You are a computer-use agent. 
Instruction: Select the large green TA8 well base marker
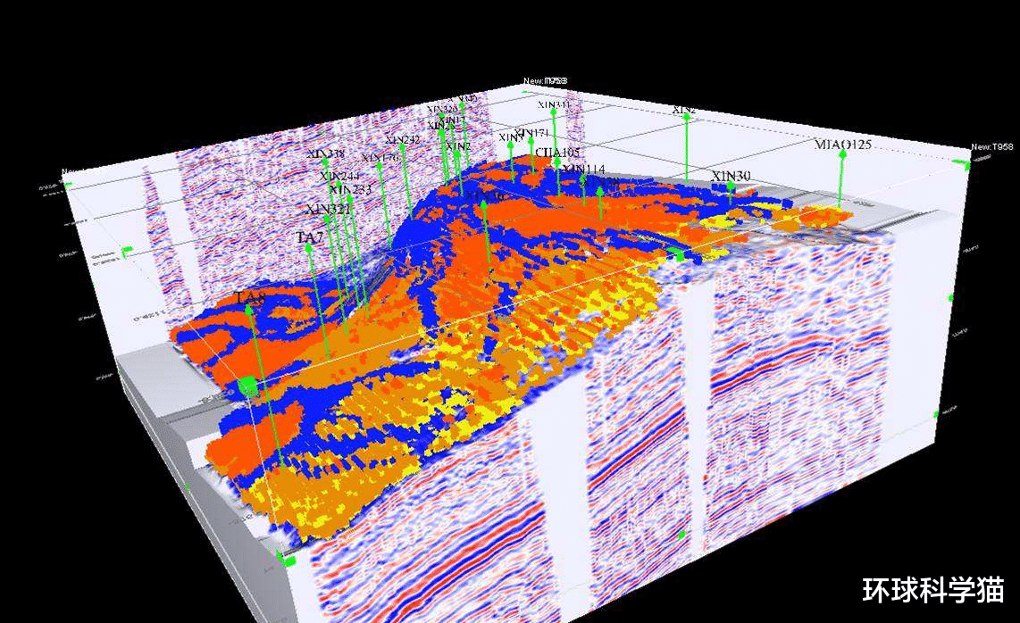(247, 386)
